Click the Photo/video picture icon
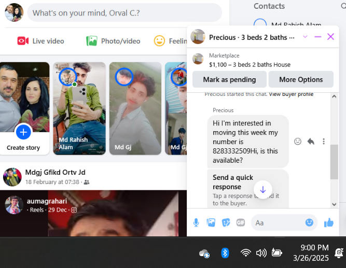Image resolution: width=346 pixels, height=268 pixels. point(92,41)
